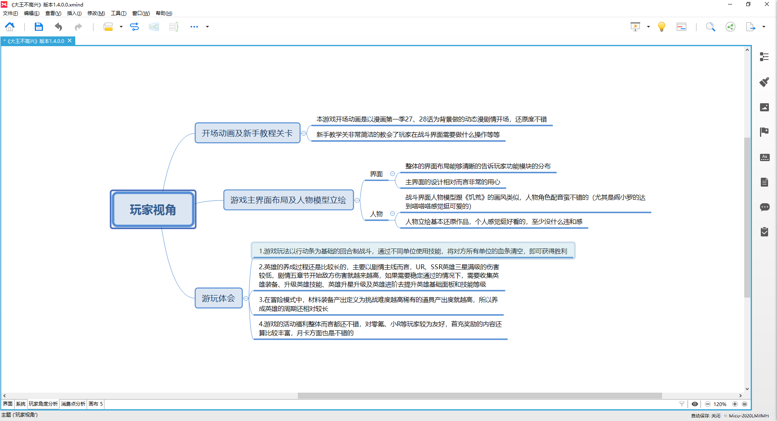Open the 查看(V) menu
The height and width of the screenshot is (421, 777).
click(x=53, y=13)
